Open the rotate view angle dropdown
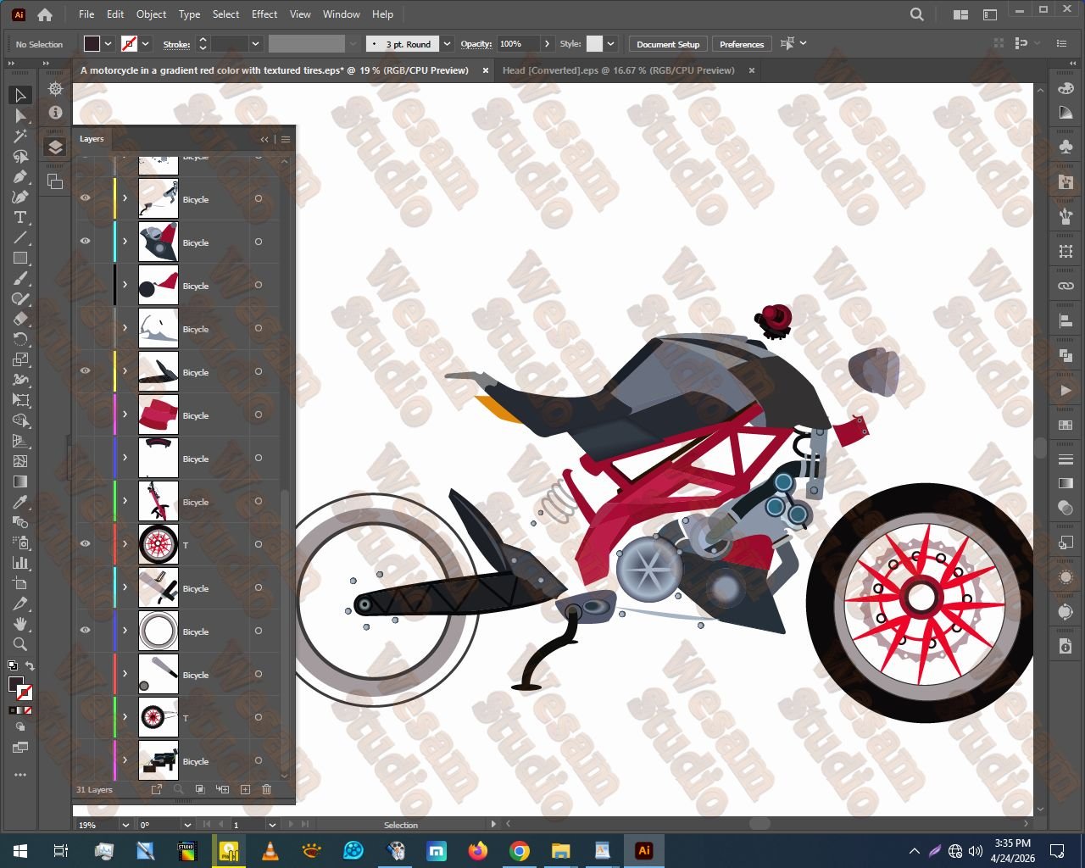Screen dimensions: 1085x868 tap(187, 825)
